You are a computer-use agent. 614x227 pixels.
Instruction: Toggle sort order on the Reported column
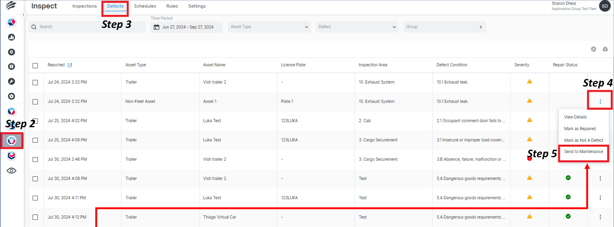70,65
